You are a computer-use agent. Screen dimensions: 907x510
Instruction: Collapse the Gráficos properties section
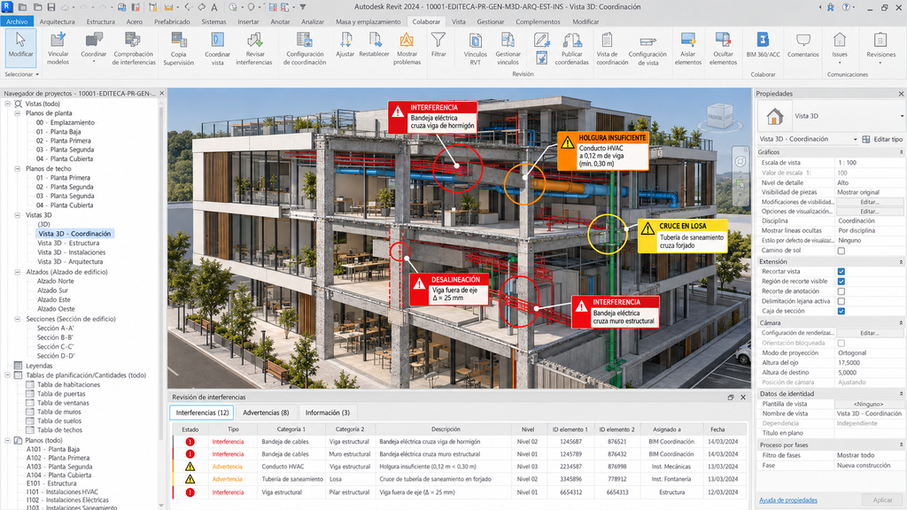click(901, 152)
